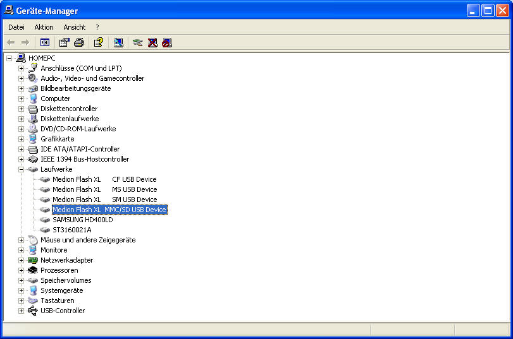Click the Print toolbar icon

tap(79, 42)
